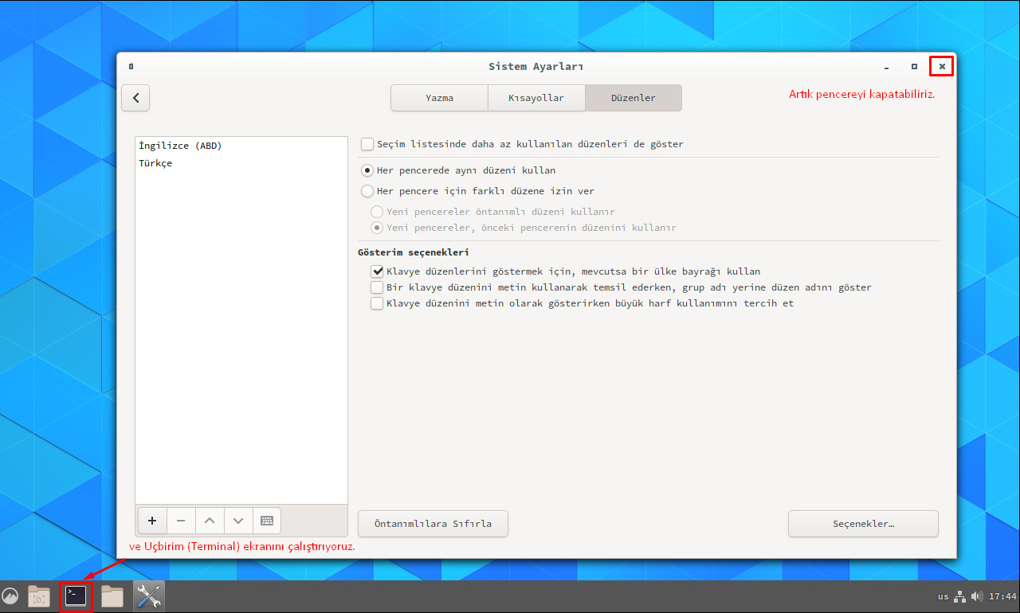This screenshot has width=1020, height=613.
Task: Add a new keyboard layout with plus icon
Action: [x=152, y=521]
